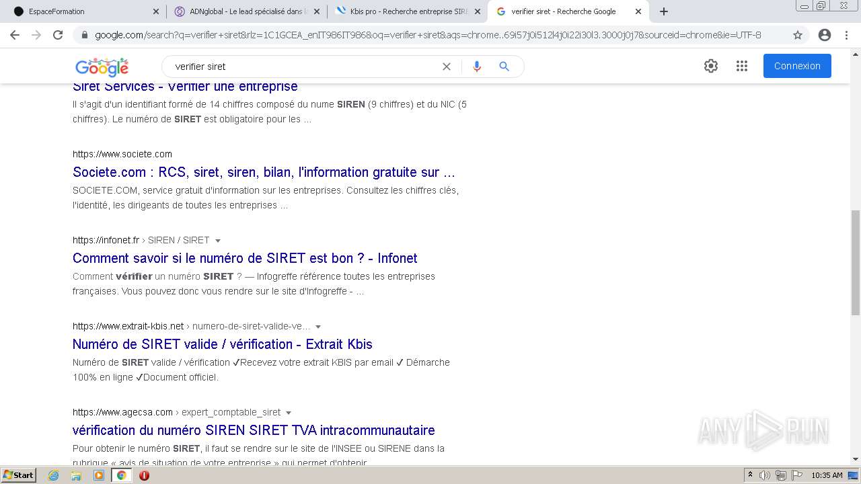
Task: Expand the agecsa.com result options arrow
Action: (289, 413)
